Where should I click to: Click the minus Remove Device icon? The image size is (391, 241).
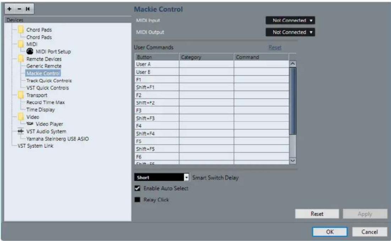pyautogui.click(x=19, y=9)
